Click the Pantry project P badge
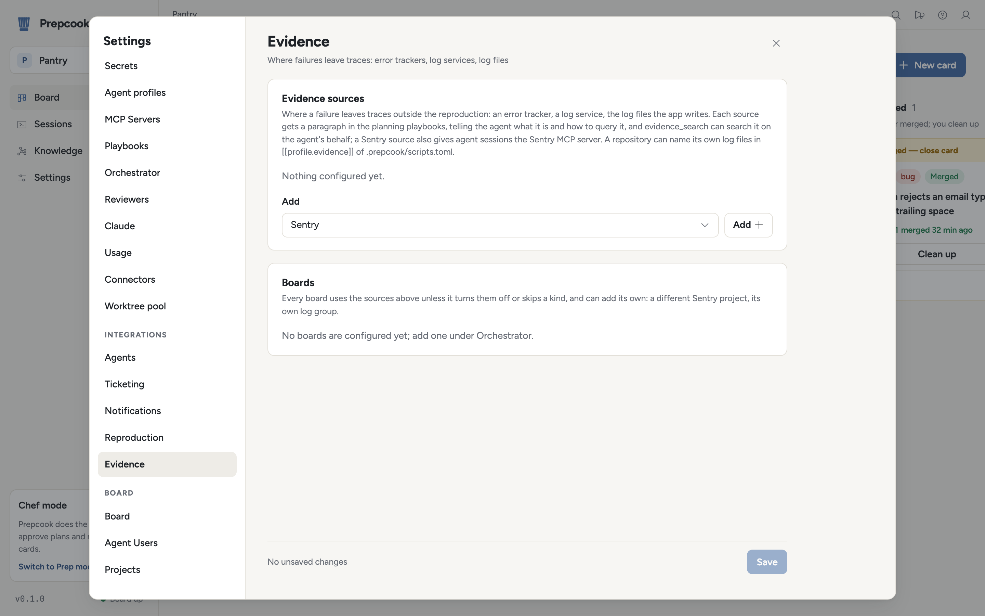The width and height of the screenshot is (985, 616). click(24, 60)
